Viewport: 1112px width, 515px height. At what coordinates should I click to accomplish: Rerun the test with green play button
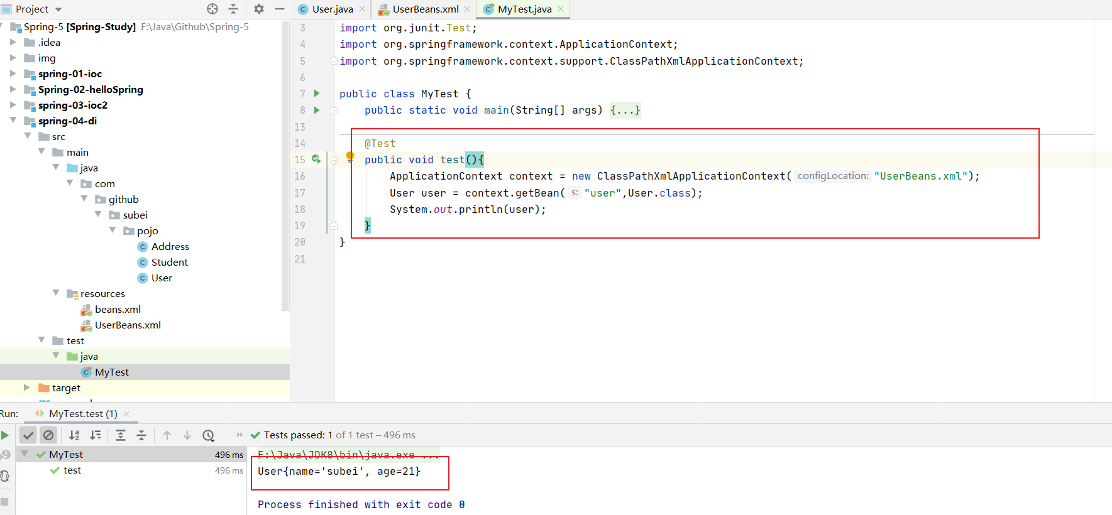[x=5, y=435]
